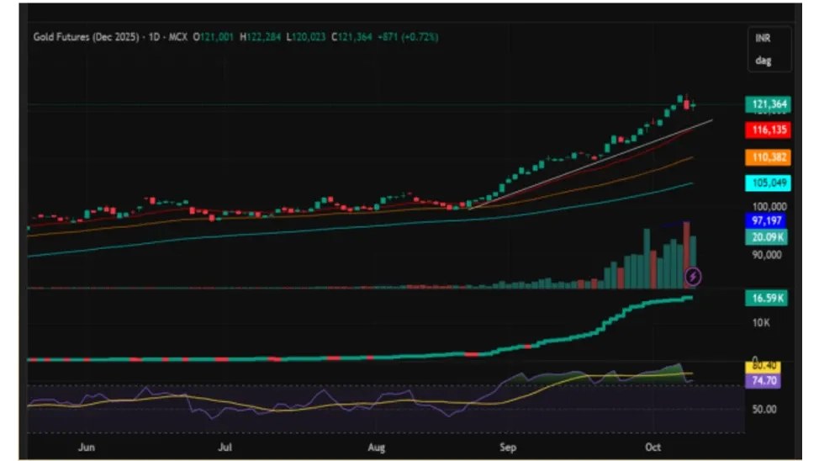Click the cyan 105,049 moving average label
The height and width of the screenshot is (461, 819).
pos(769,183)
